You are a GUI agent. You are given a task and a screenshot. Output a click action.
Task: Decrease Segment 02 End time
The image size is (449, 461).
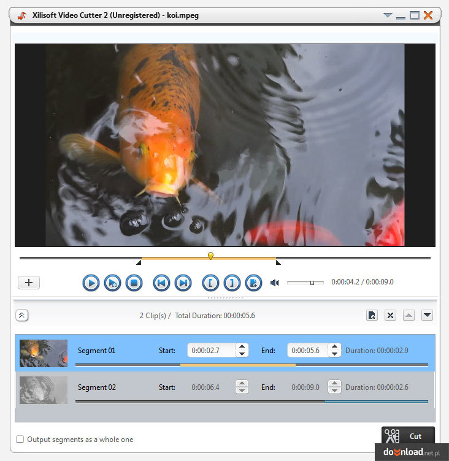coord(334,391)
